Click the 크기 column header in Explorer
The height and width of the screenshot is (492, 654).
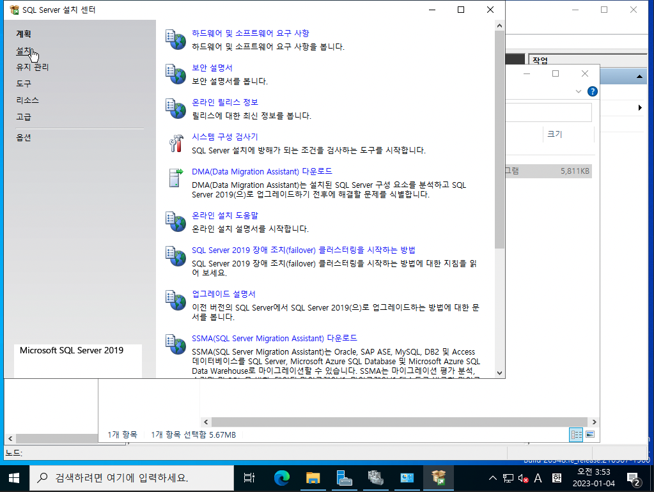(569, 134)
